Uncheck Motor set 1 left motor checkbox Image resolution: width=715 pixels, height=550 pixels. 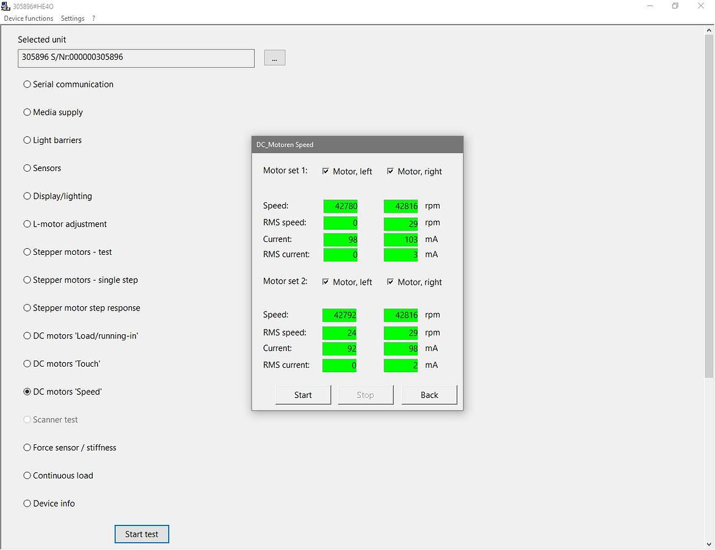tap(326, 172)
